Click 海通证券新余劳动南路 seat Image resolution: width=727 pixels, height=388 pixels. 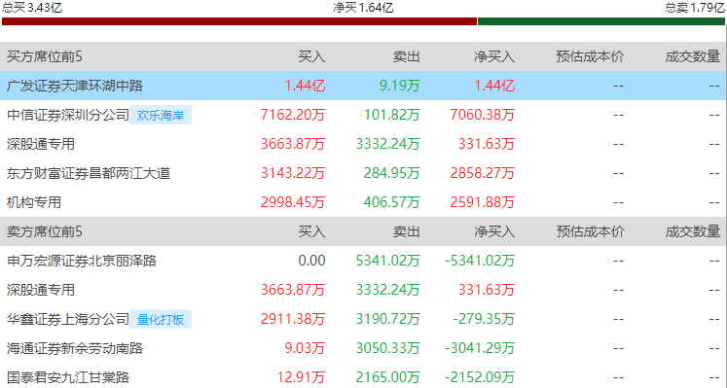[75, 348]
